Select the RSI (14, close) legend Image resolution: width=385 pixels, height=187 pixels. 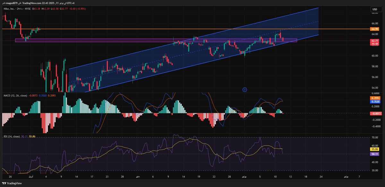(x=12, y=136)
